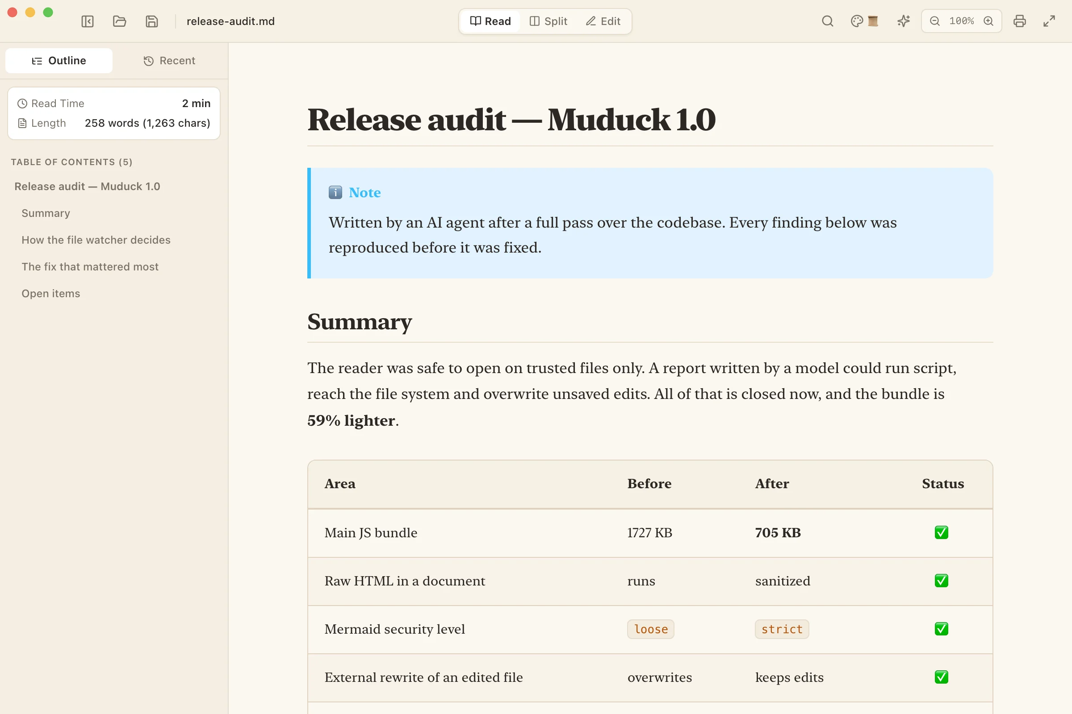Click the 'sanitized' table cell

point(783,581)
